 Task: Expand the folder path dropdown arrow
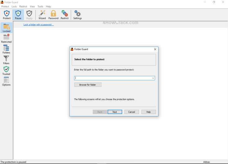pyautogui.click(x=153, y=78)
